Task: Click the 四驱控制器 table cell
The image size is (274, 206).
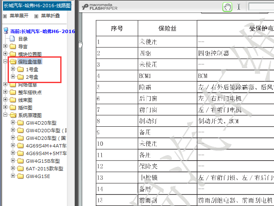Action: [x=235, y=53]
